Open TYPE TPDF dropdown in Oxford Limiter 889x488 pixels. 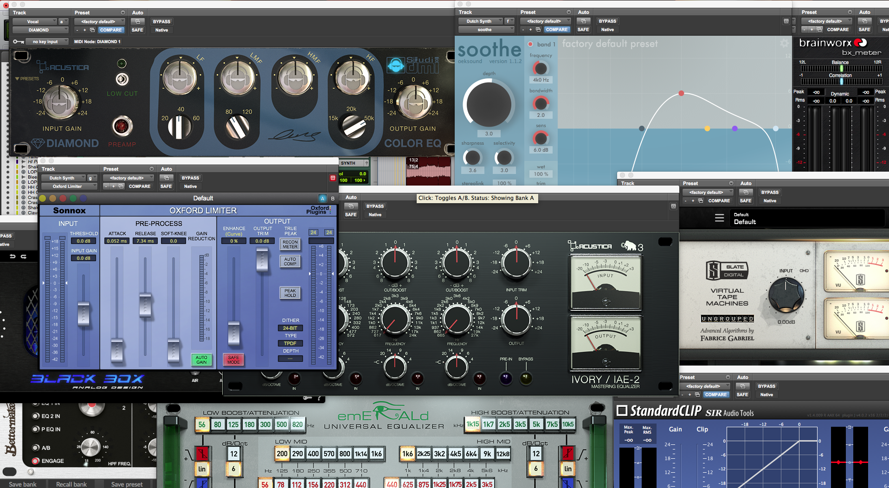point(290,343)
